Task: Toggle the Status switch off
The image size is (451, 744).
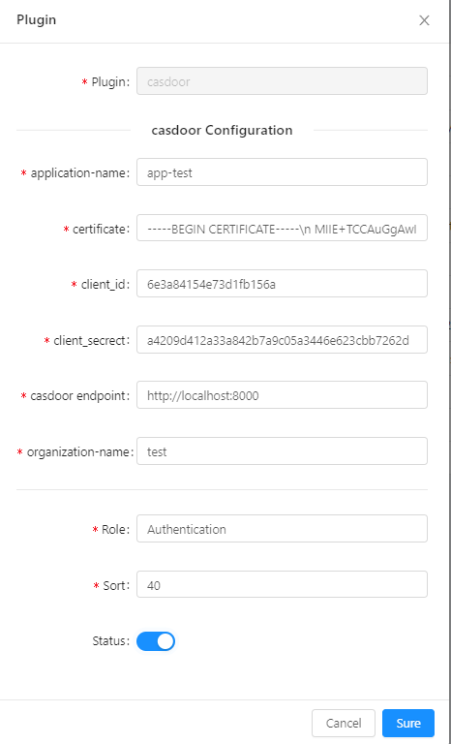Action: tap(156, 641)
